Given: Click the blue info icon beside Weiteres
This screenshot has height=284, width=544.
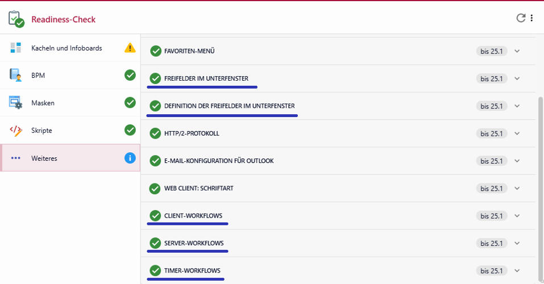Looking at the screenshot, I should click(x=130, y=158).
